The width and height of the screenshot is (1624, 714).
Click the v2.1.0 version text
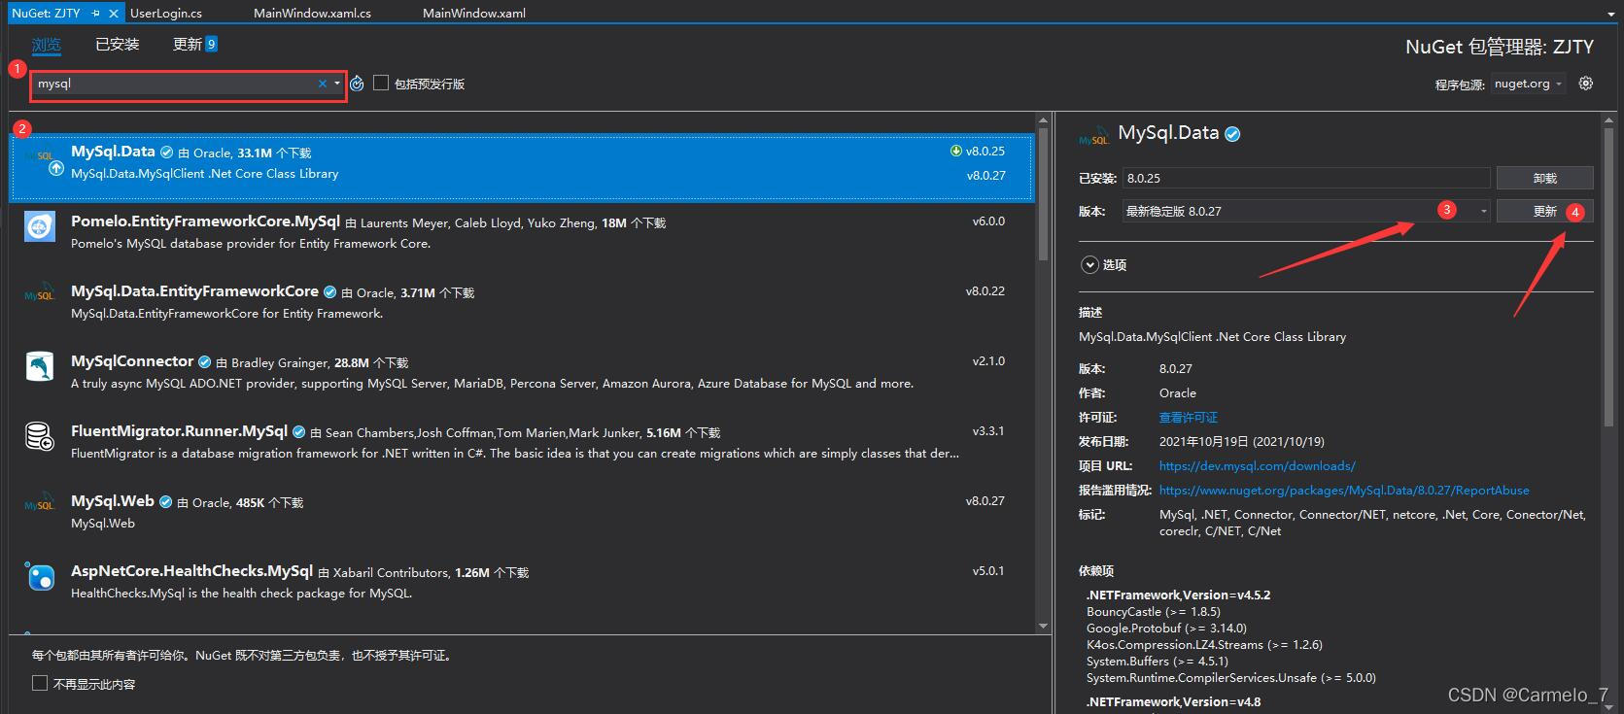click(x=988, y=361)
